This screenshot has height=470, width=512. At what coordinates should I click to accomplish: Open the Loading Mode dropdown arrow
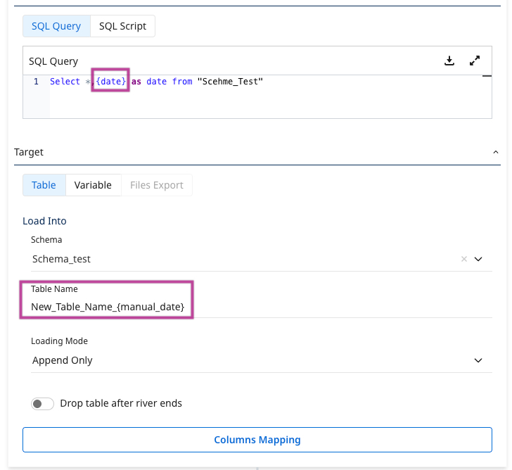click(478, 360)
